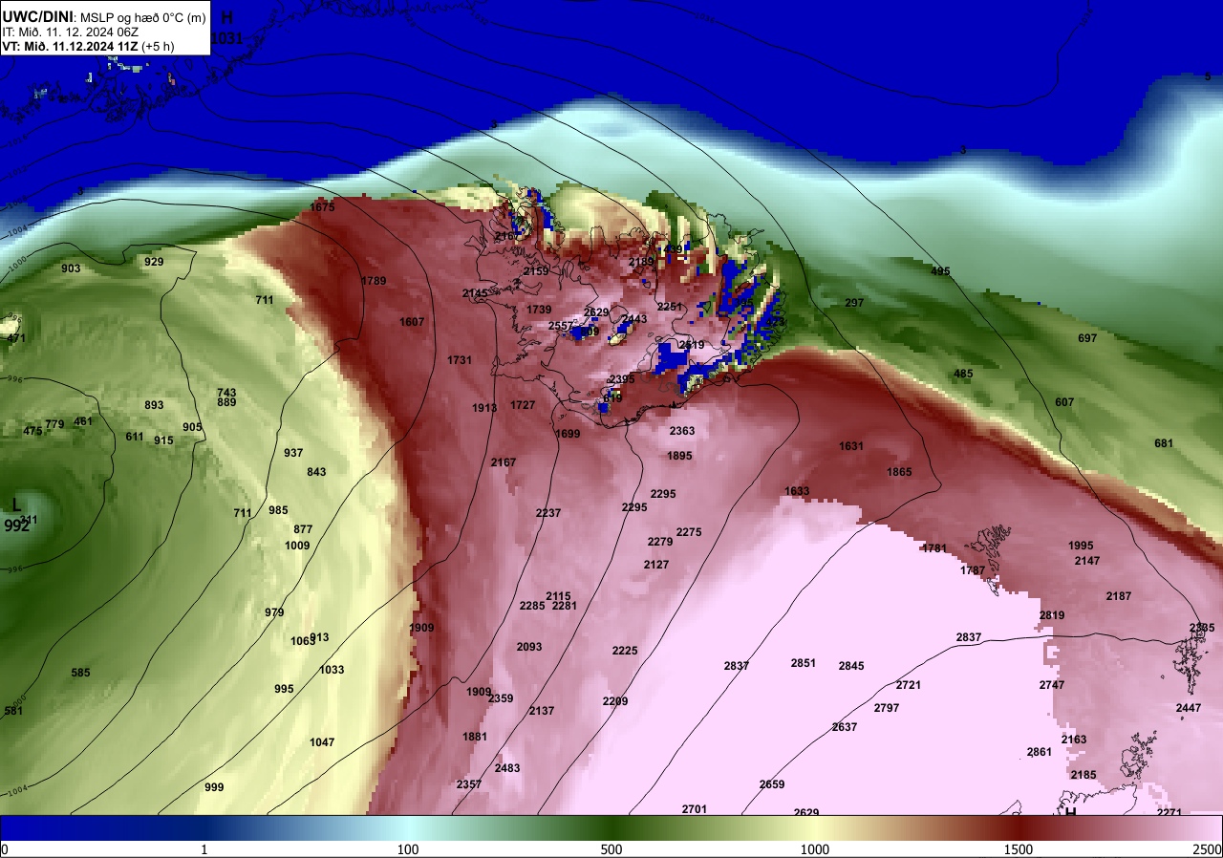Viewport: 1223px width, 858px height.
Task: Click the map value 1047
Action: click(x=323, y=742)
